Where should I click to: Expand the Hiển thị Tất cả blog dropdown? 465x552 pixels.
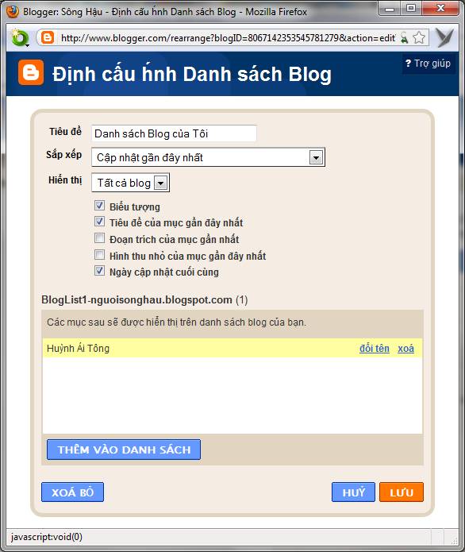coord(130,183)
